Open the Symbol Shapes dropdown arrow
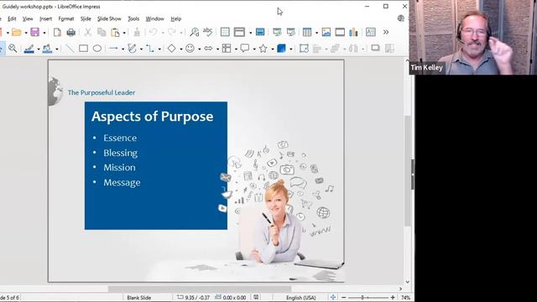Image resolution: width=537 pixels, height=302 pixels. [x=200, y=49]
